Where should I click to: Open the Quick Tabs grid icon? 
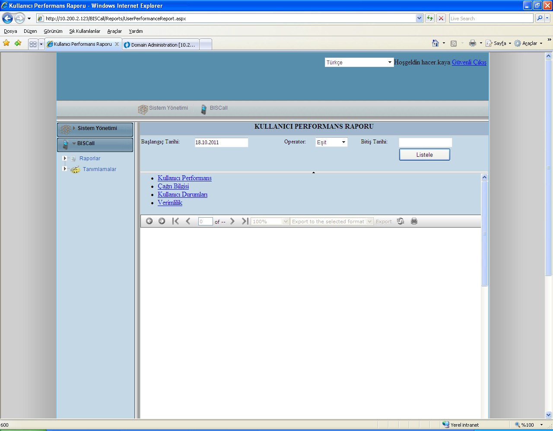[33, 44]
